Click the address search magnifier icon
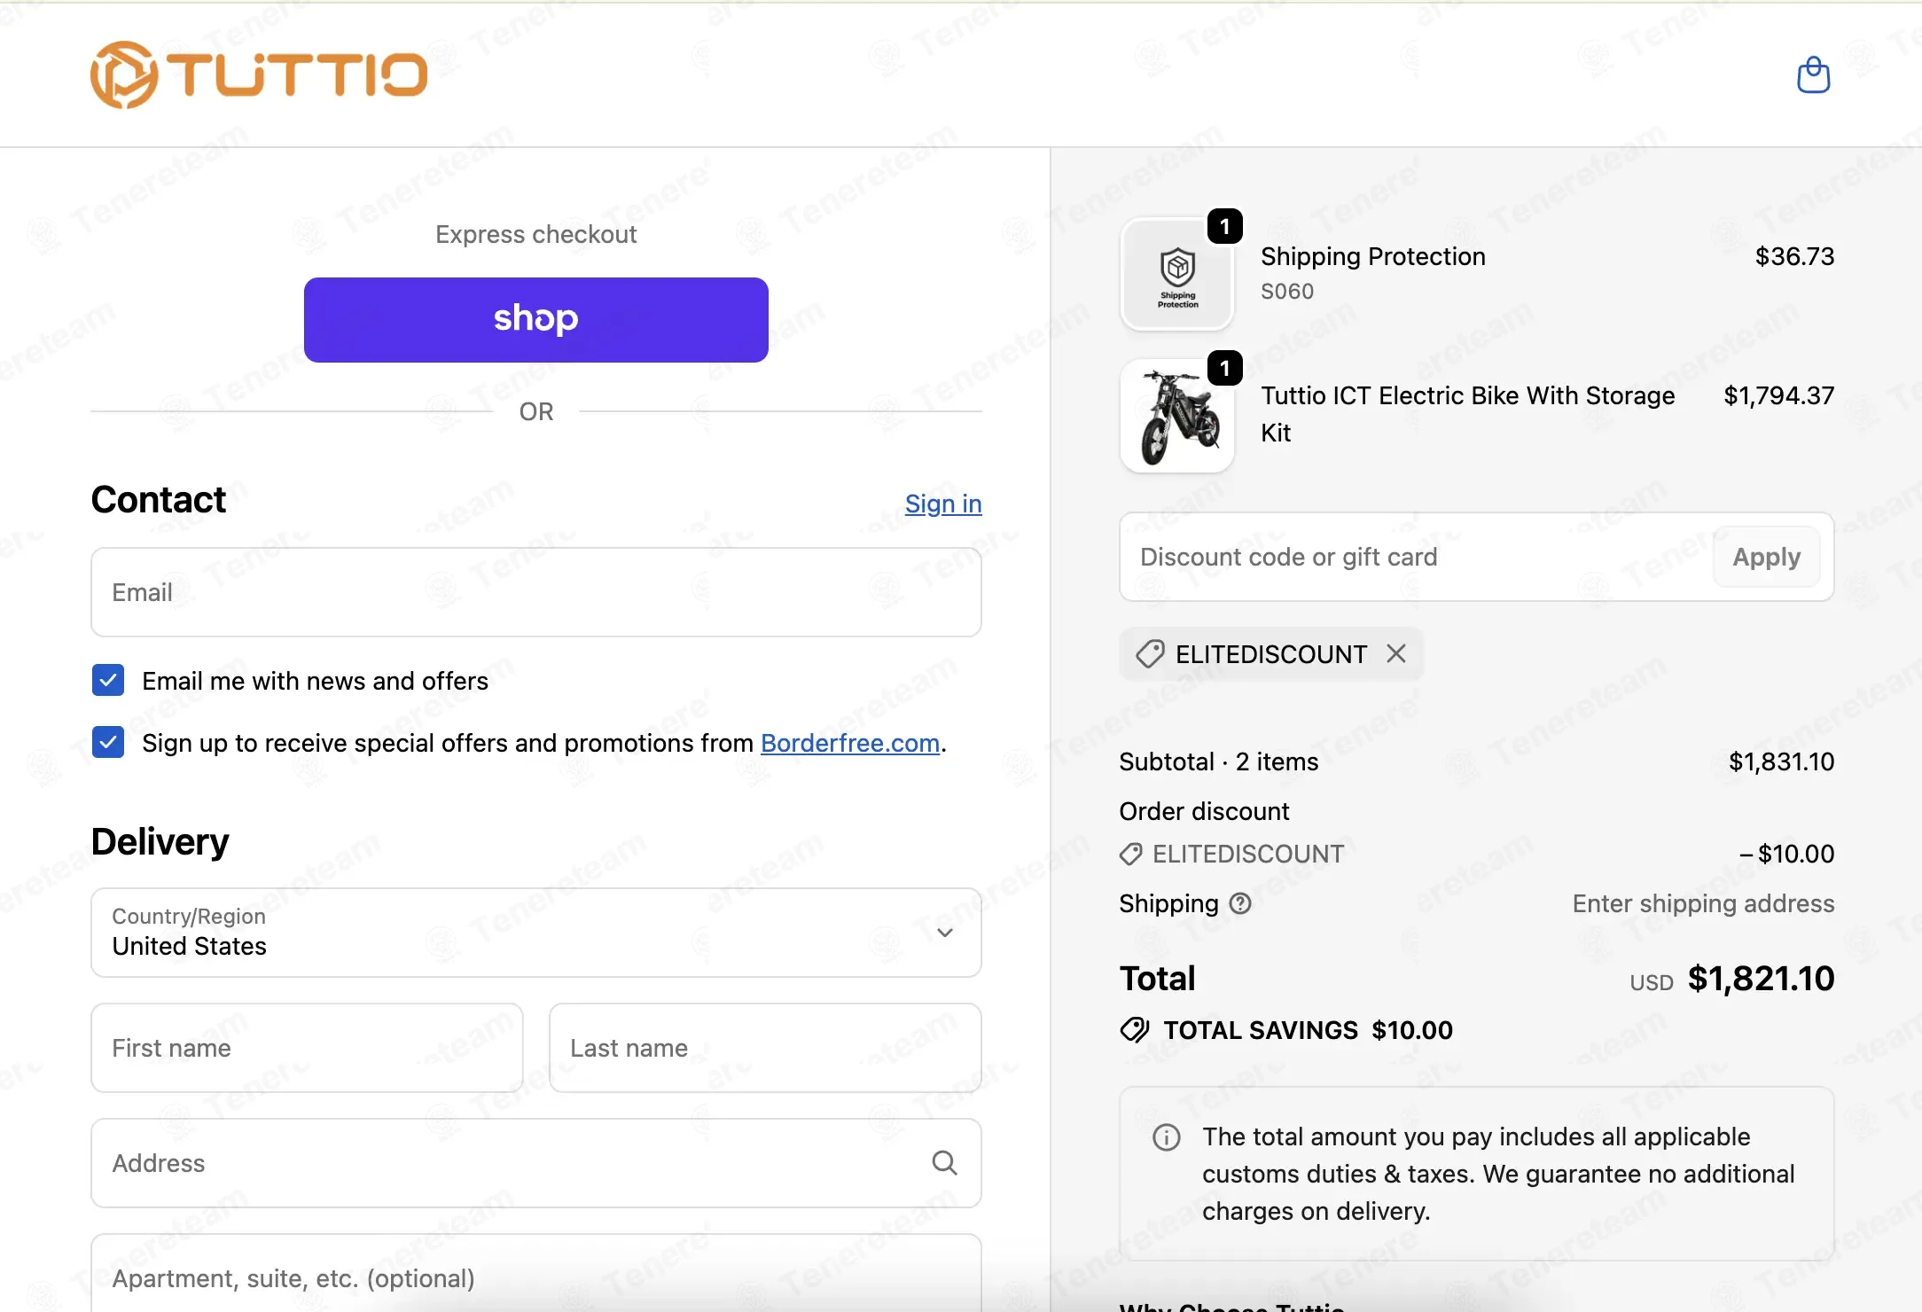This screenshot has height=1312, width=1922. click(944, 1163)
